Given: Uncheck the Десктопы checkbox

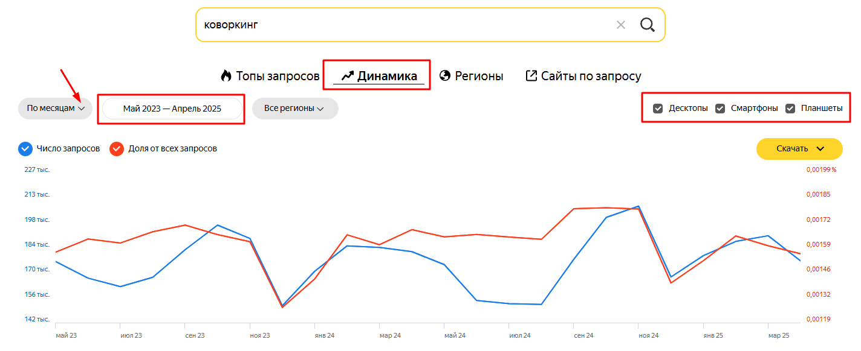Looking at the screenshot, I should [658, 109].
